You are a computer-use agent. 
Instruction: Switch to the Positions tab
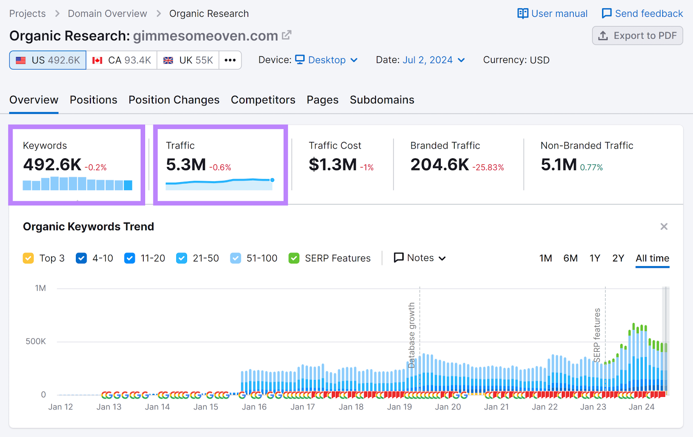pos(93,100)
